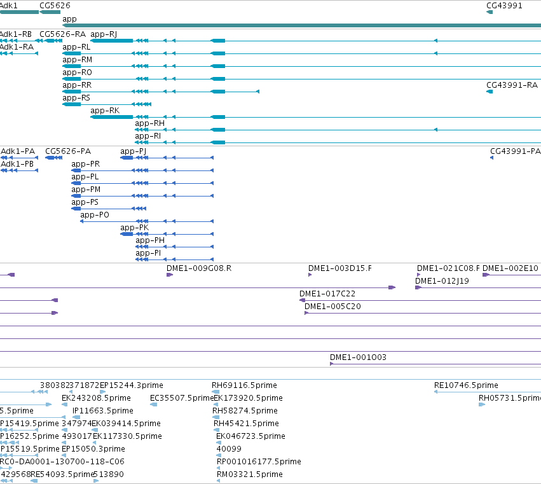The image size is (541, 484).
Task: Select the CG5626-PA protein label
Action: pos(68,151)
